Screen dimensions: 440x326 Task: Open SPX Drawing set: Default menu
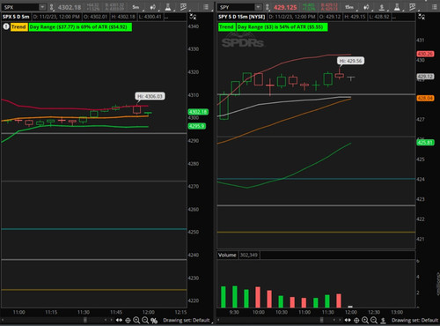click(187, 320)
